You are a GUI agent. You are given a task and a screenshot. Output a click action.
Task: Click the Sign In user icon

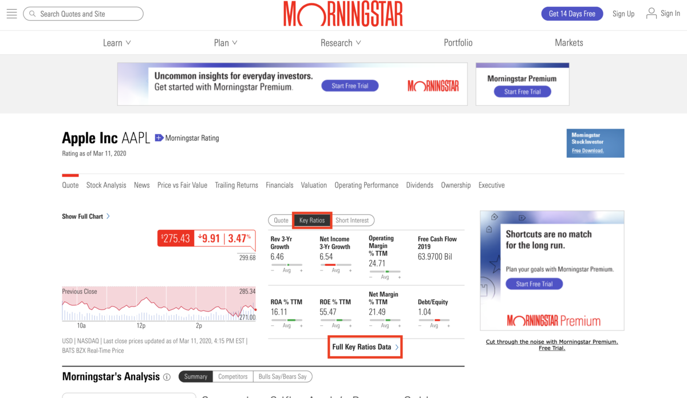(x=651, y=13)
